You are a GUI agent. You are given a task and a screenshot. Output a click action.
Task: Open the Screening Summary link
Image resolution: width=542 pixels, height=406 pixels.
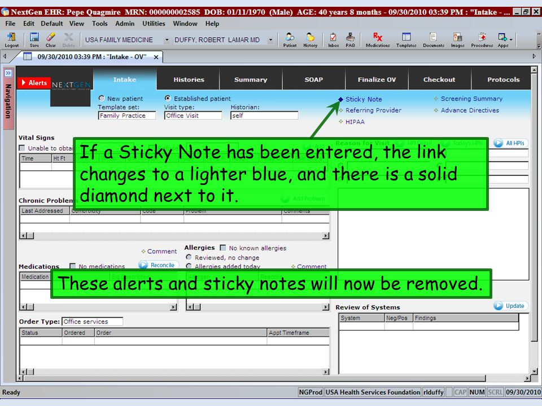pos(471,99)
